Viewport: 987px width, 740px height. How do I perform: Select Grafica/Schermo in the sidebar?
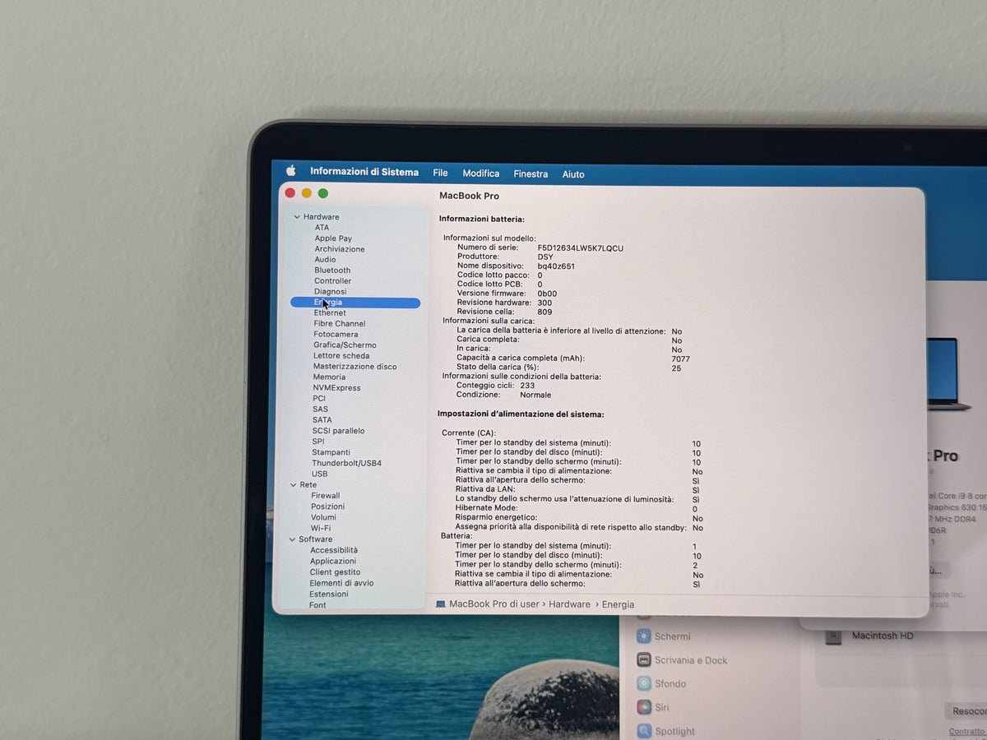coord(345,345)
